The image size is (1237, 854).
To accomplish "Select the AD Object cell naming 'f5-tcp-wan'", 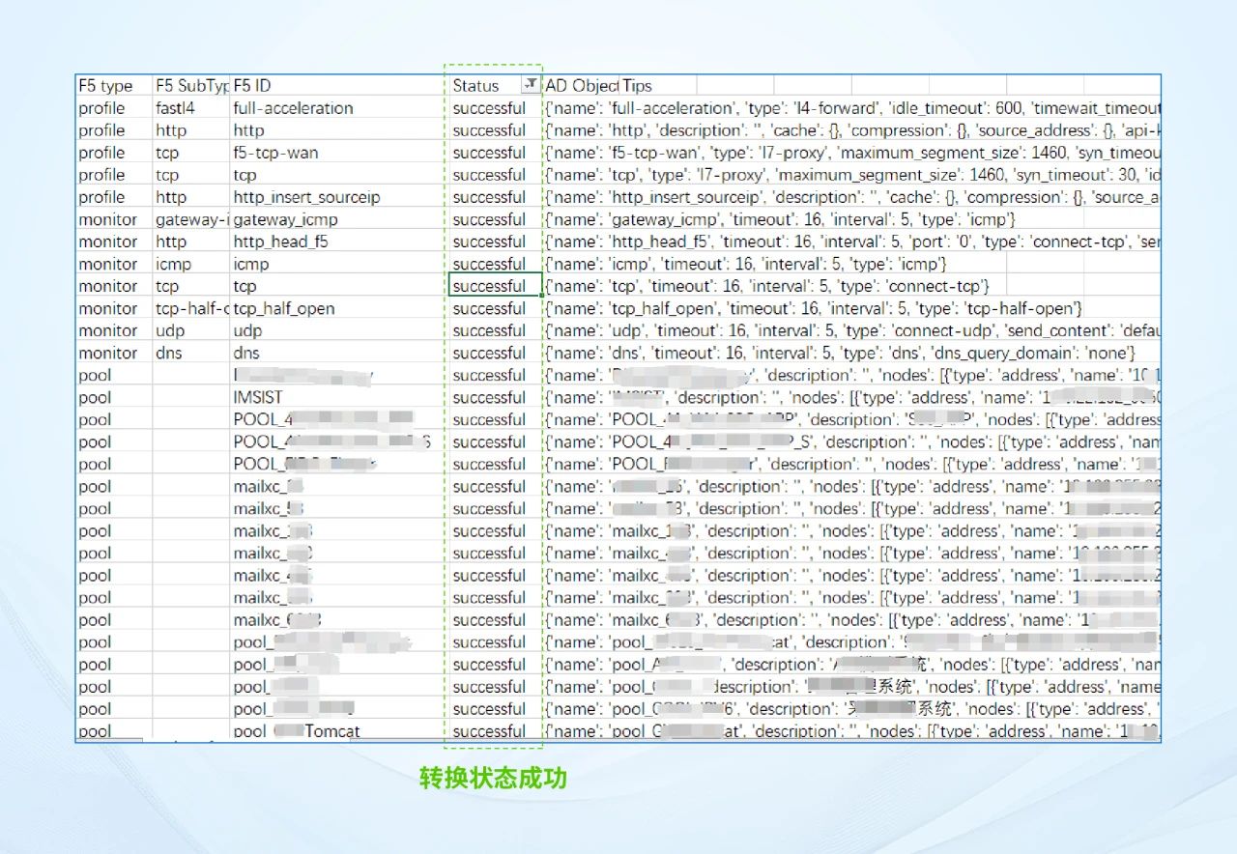I will 852,153.
